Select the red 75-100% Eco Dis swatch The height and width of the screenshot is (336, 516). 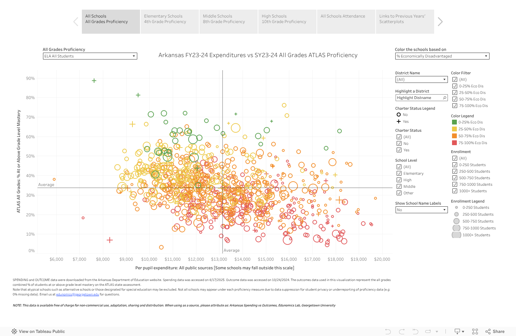454,143
